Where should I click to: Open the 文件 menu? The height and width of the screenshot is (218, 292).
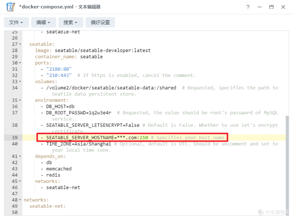pyautogui.click(x=16, y=22)
